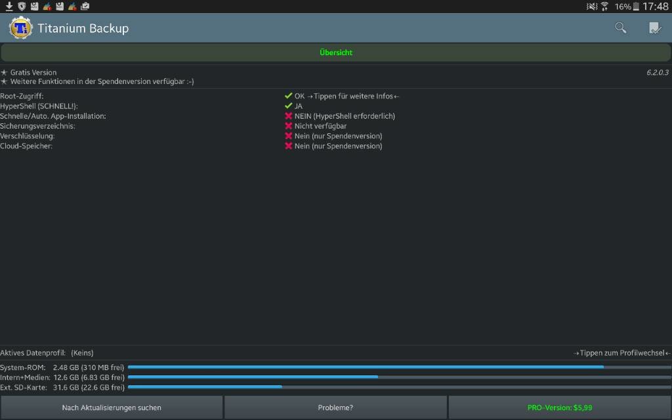Open batch actions via the checklist icon
Image resolution: width=672 pixels, height=420 pixels.
click(655, 28)
